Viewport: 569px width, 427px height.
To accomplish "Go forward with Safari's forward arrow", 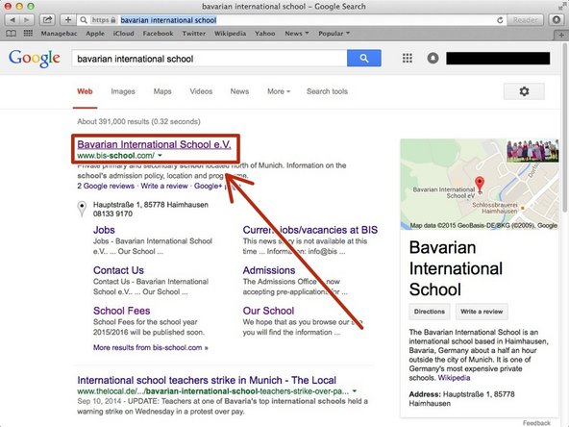I will pos(27,20).
